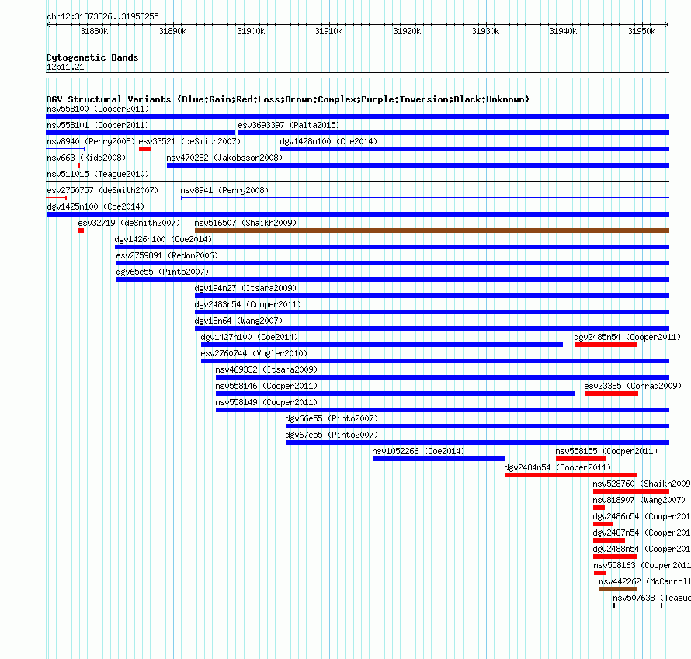Select dgv67e55 (Pinto2007) label

click(x=332, y=435)
